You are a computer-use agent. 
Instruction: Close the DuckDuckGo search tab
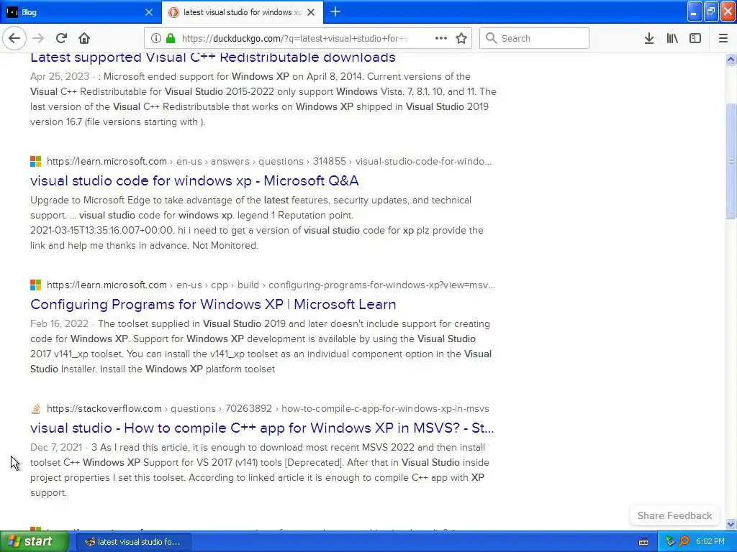[x=311, y=12]
